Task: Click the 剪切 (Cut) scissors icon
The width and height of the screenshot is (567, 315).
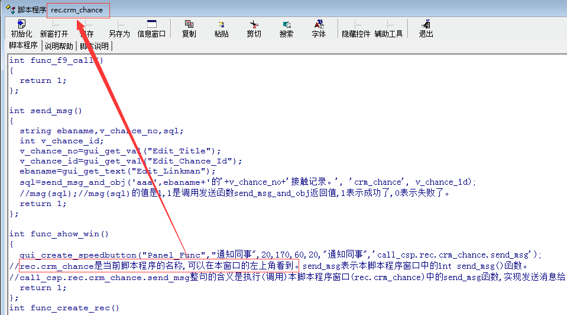Action: coord(254,28)
